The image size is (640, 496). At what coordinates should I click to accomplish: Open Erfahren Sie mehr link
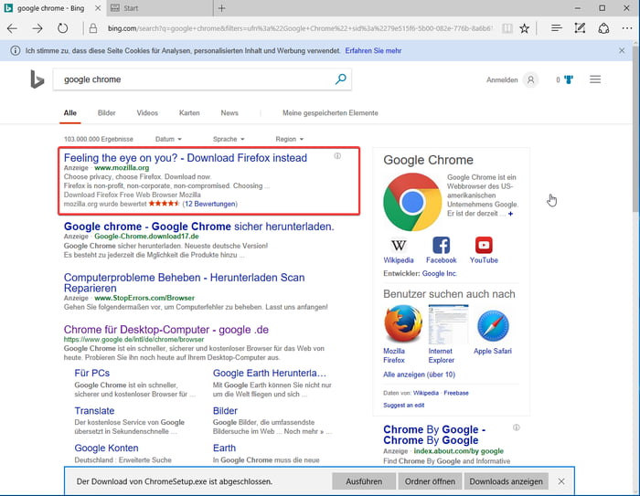click(x=373, y=50)
